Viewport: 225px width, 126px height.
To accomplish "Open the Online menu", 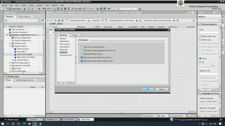I will point(31,5).
